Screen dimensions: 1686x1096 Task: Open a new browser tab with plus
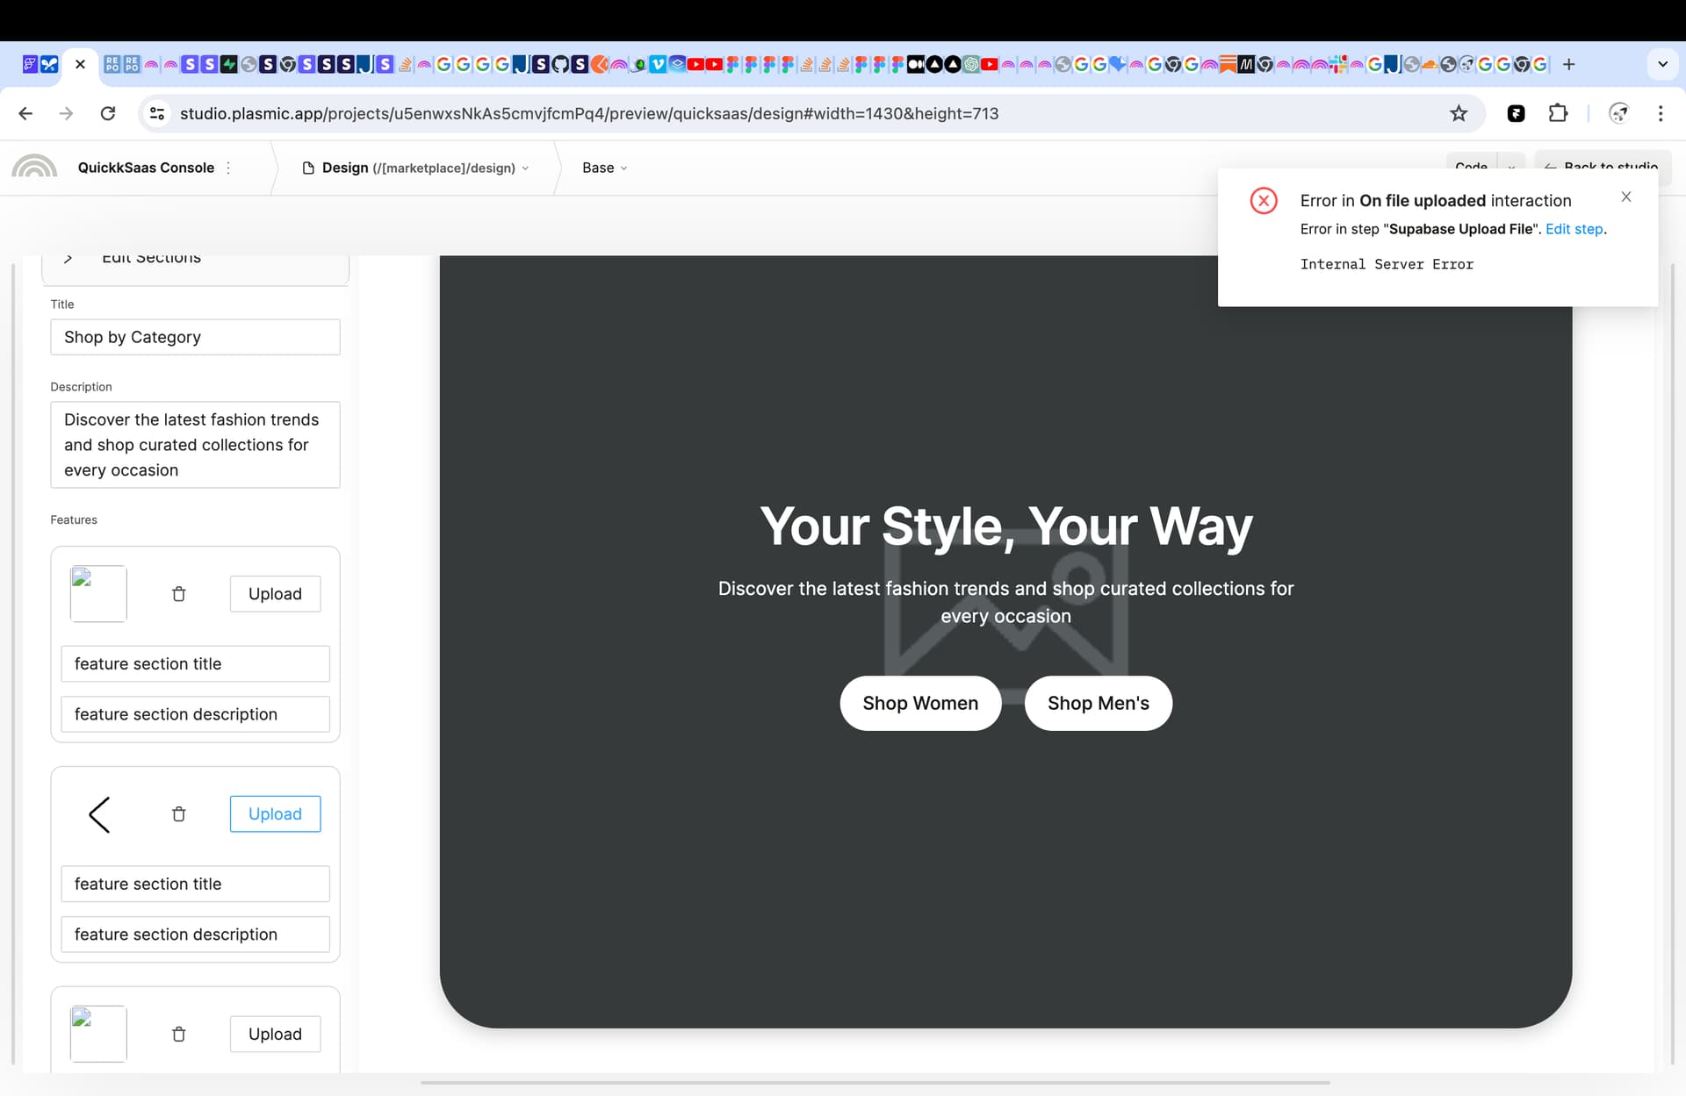click(1569, 64)
